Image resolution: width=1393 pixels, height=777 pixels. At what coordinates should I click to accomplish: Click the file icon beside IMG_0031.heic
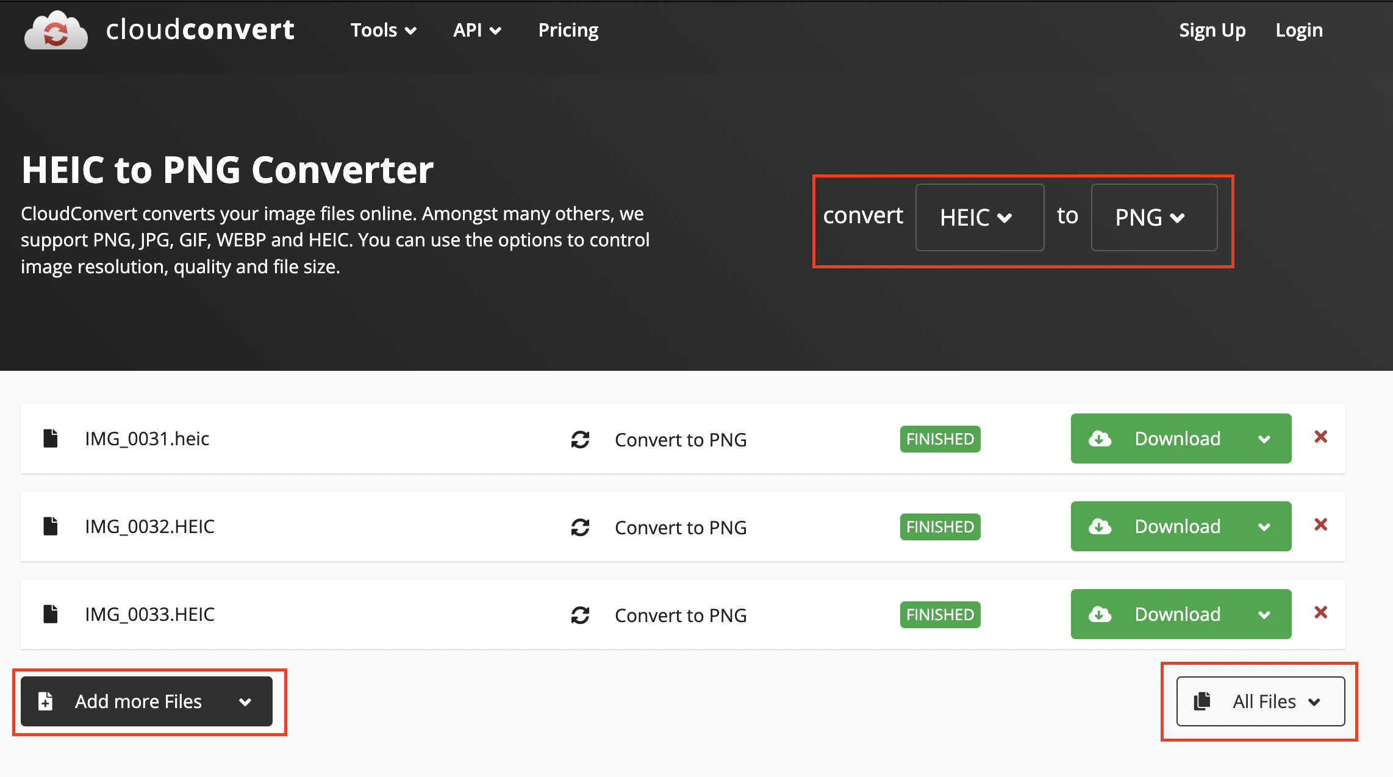51,439
